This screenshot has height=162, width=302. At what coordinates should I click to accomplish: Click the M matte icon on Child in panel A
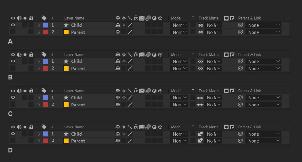pos(201,25)
